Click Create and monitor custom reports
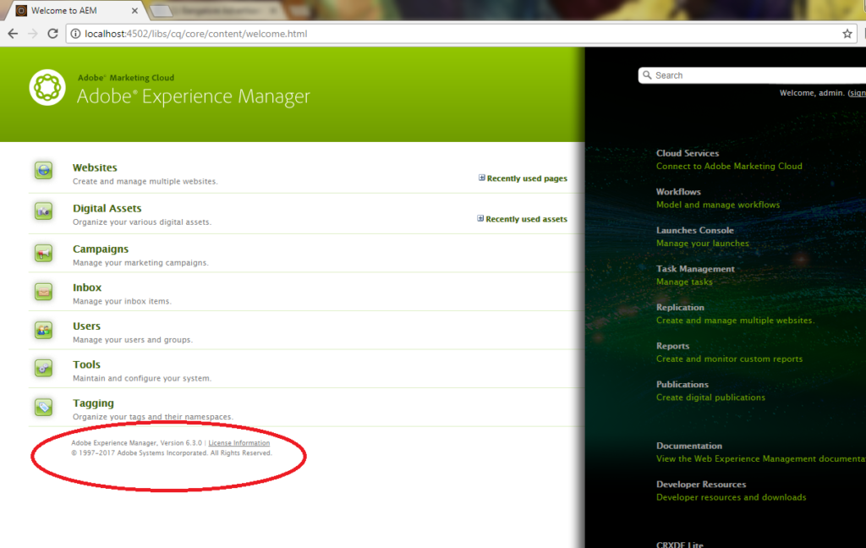 tap(730, 359)
